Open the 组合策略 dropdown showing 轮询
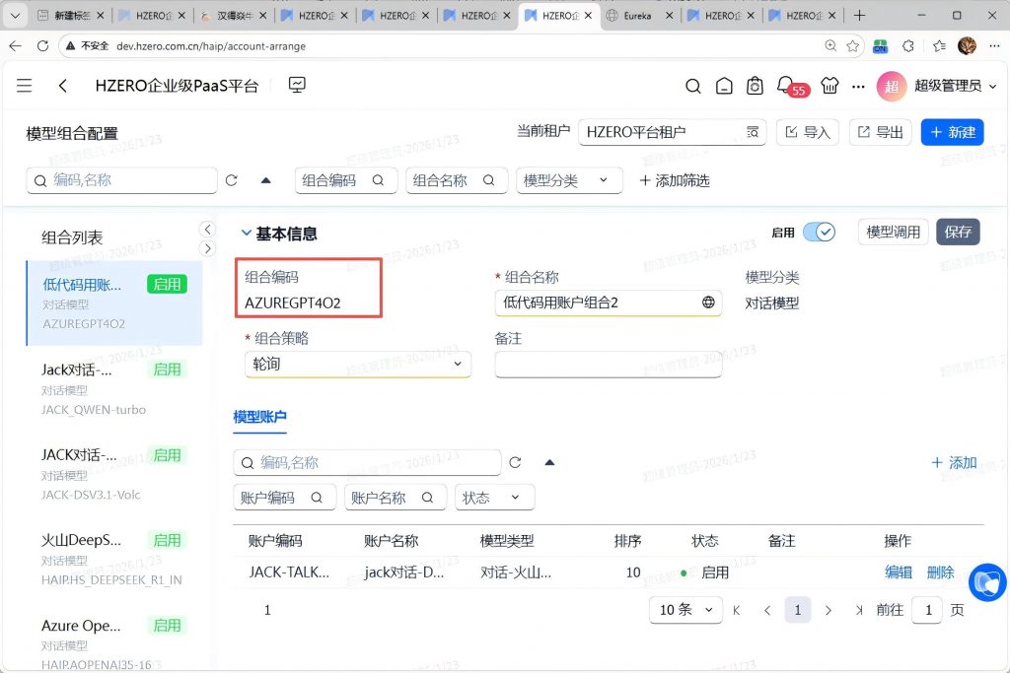 click(357, 365)
